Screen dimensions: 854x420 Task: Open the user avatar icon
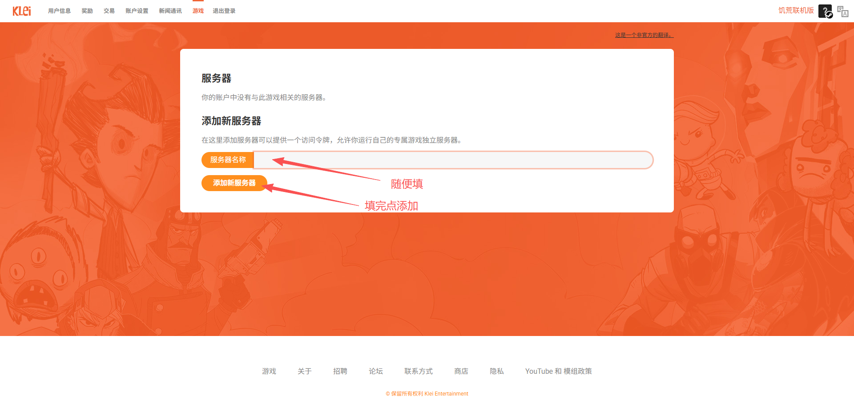[825, 11]
